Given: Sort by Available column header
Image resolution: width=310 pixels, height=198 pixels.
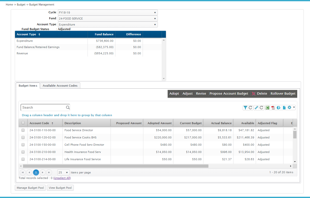Looking at the screenshot, I should 244,123.
